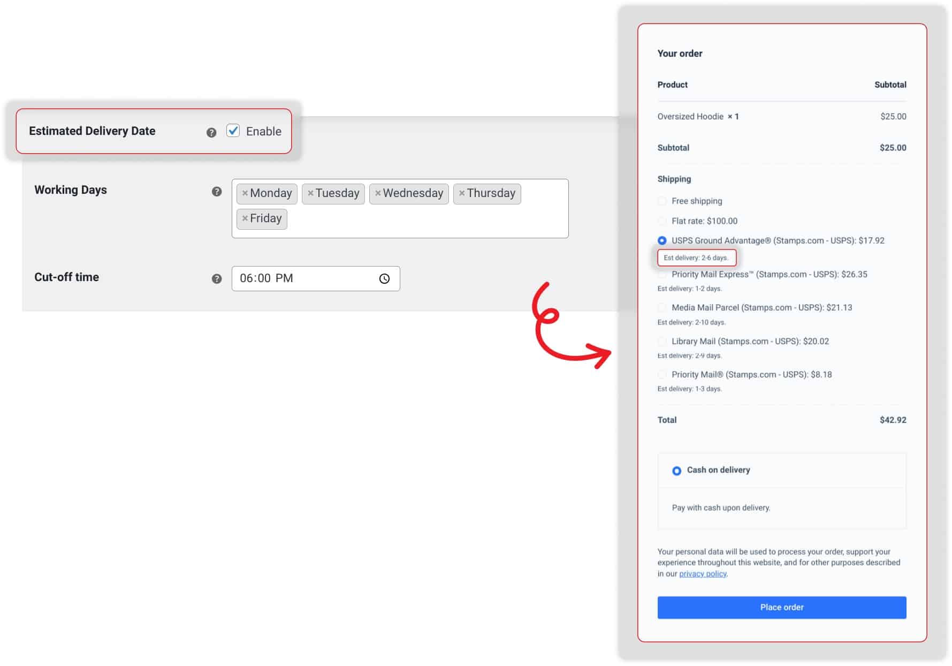Click the Place order button
952x666 pixels.
pos(781,607)
